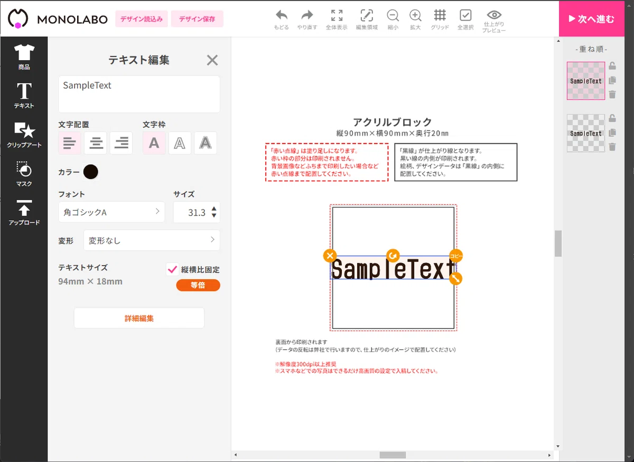Delete the bottom layer
The width and height of the screenshot is (634, 462).
pos(612,147)
